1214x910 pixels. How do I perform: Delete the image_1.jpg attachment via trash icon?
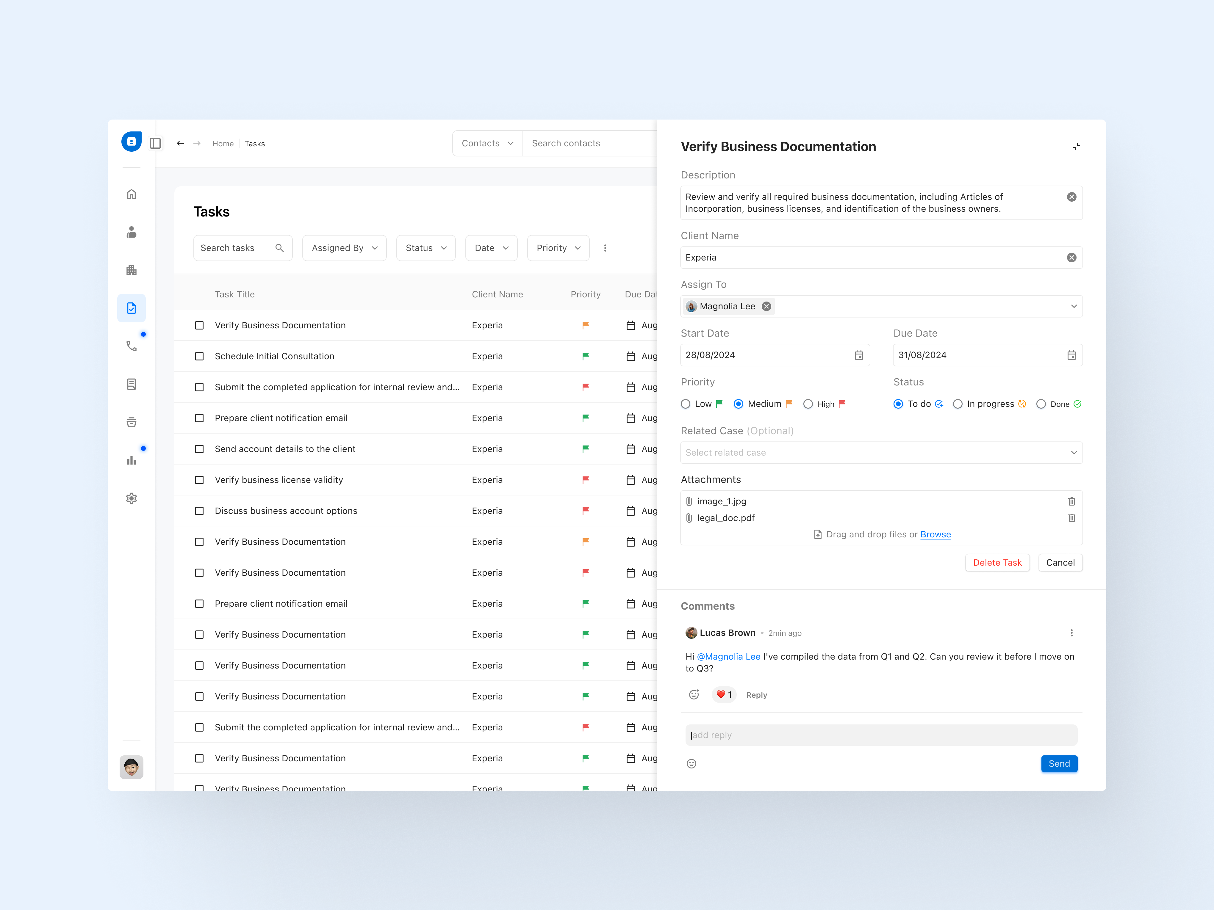point(1071,501)
